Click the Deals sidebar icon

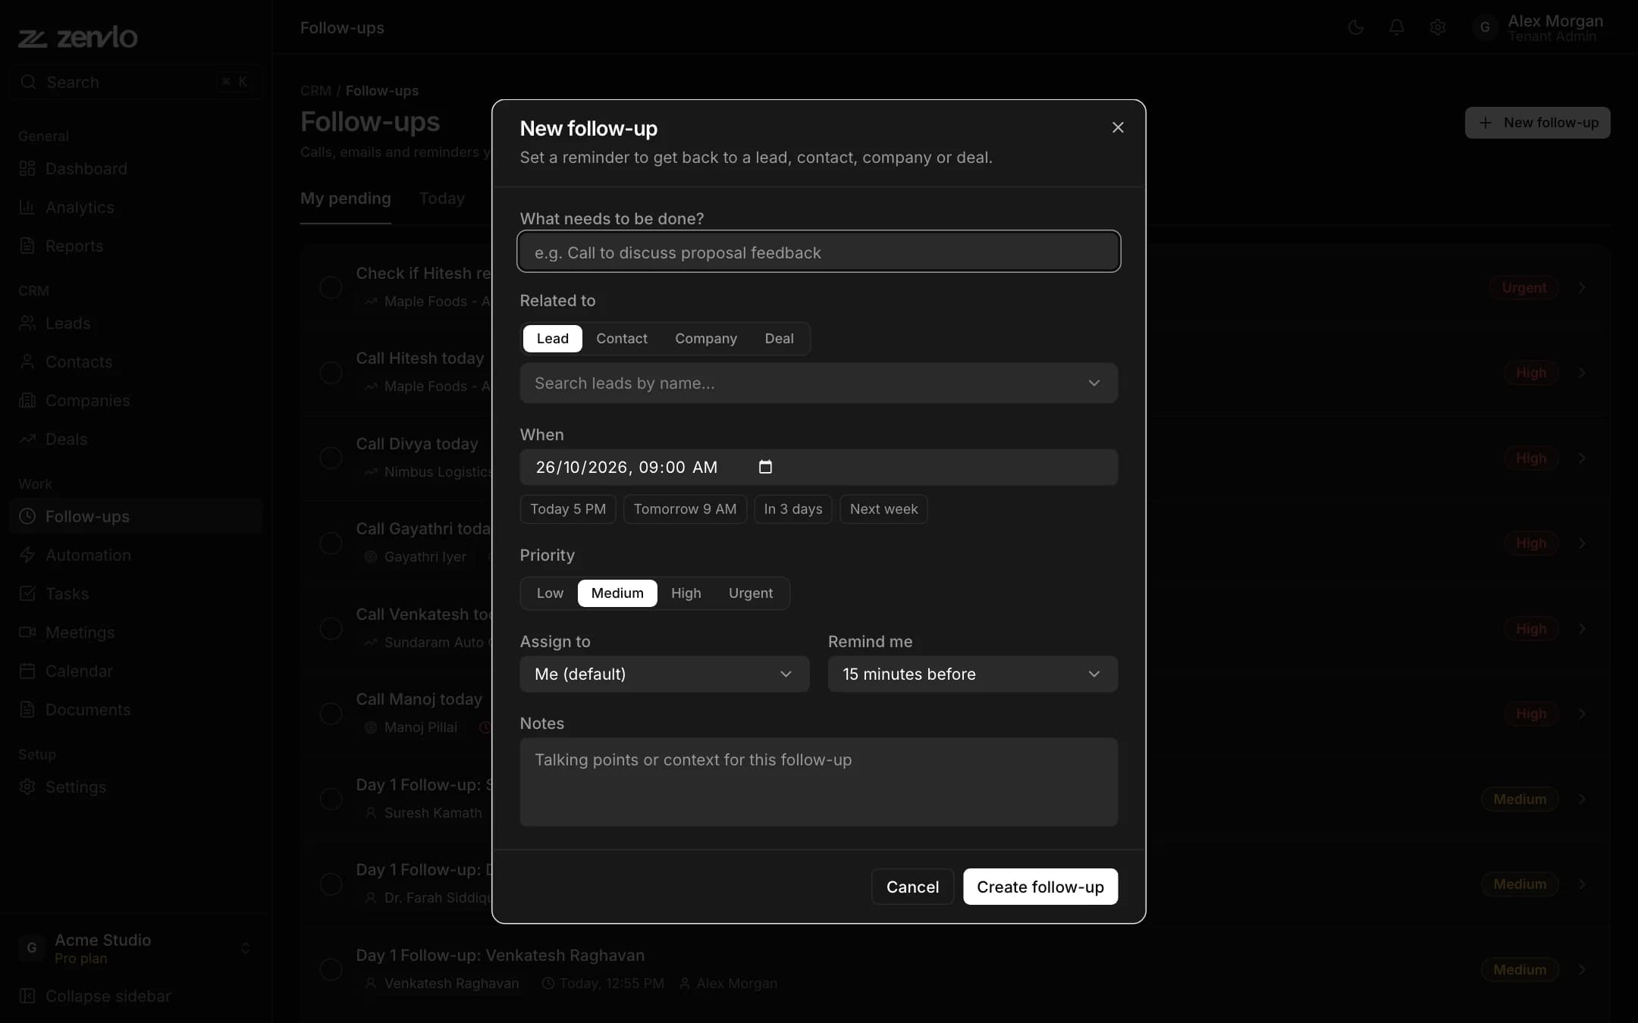pos(27,439)
